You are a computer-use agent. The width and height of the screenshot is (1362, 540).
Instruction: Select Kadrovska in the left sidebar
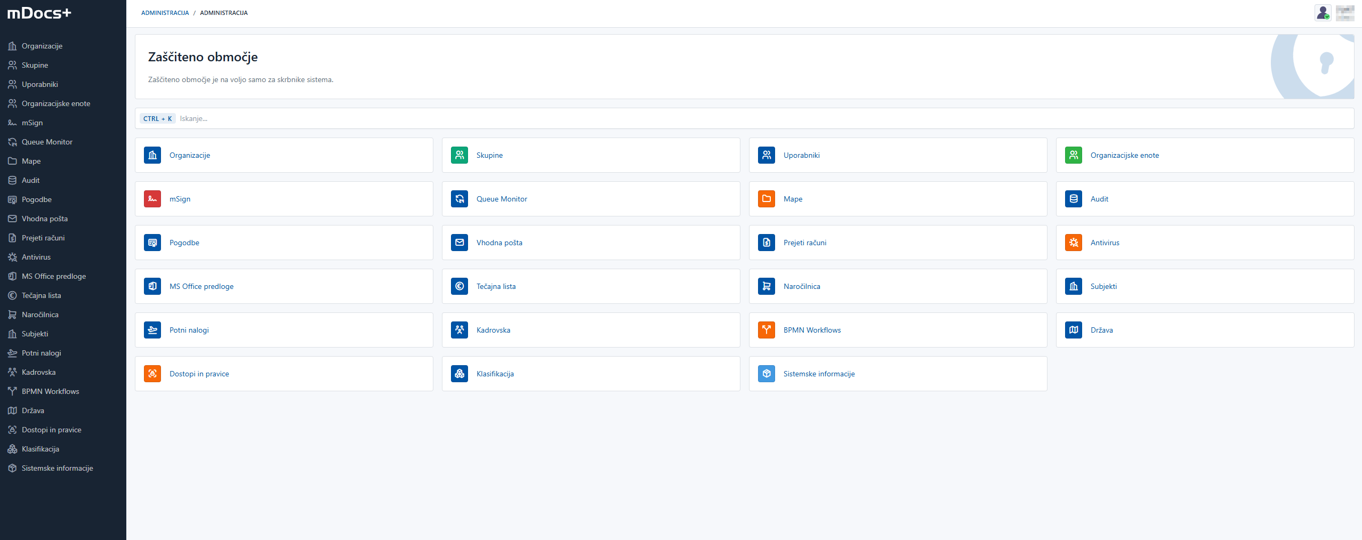[38, 372]
